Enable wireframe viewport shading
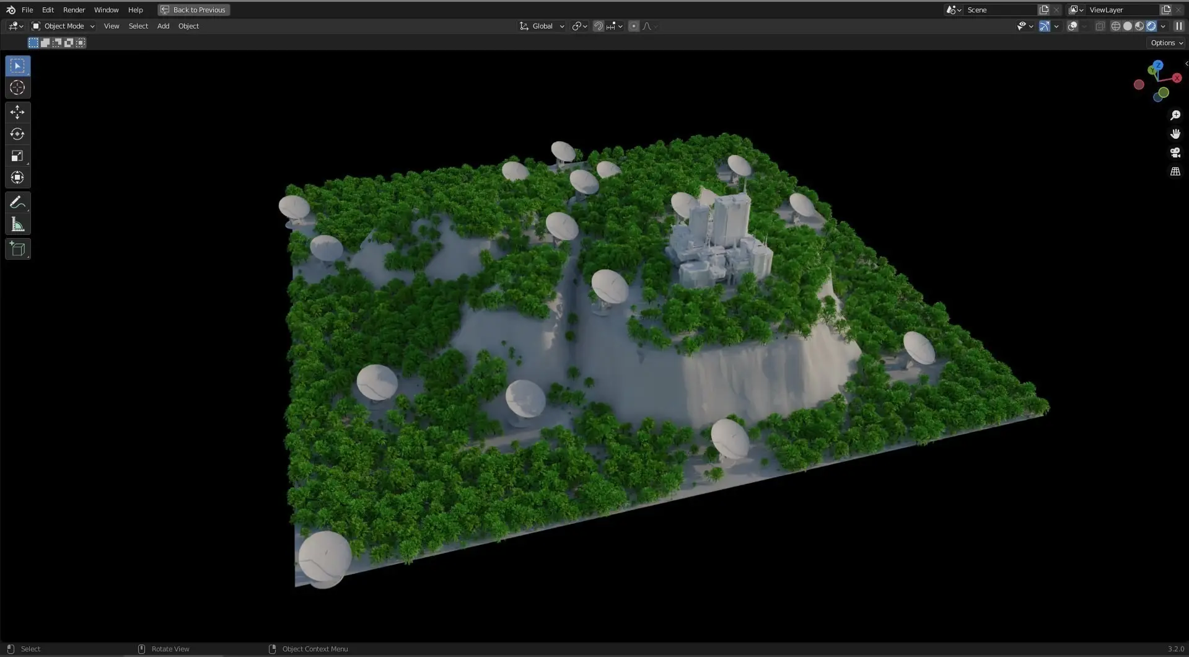1189x657 pixels. [x=1115, y=26]
